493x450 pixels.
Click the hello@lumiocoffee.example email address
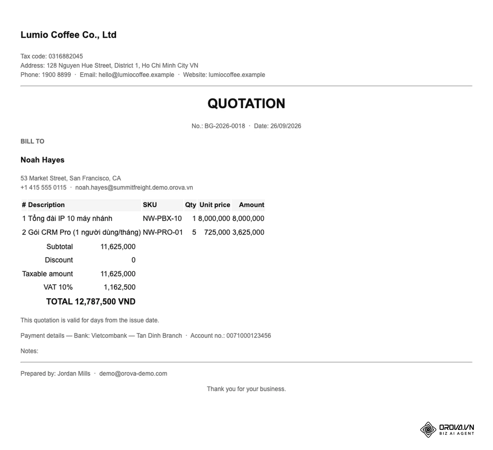tap(136, 75)
